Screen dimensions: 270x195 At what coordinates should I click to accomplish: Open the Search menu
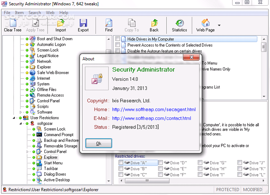pos(35,13)
